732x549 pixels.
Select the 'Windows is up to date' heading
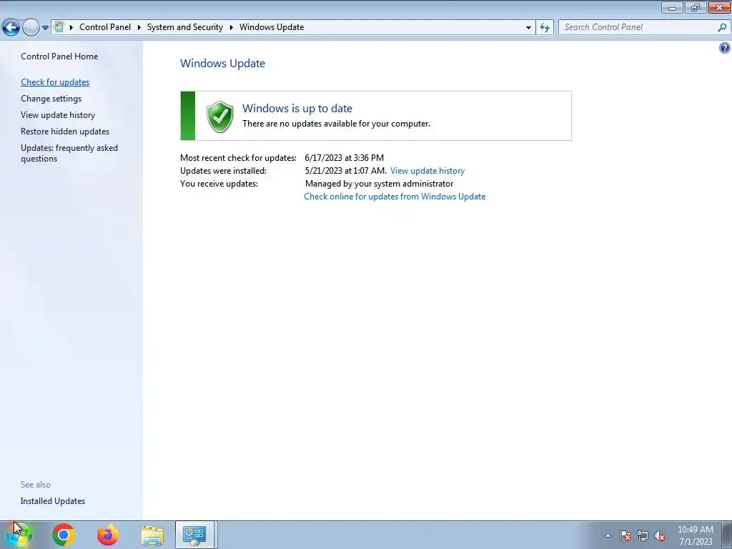coord(297,109)
